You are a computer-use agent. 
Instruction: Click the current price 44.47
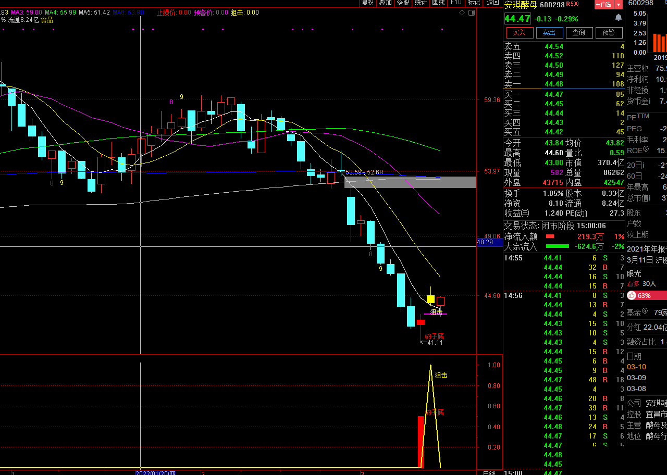517,19
